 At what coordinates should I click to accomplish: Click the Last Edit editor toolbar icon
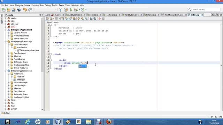(47, 18)
